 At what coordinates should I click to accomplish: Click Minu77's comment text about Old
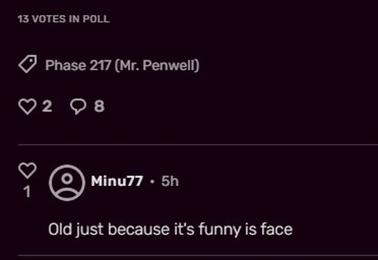click(x=170, y=229)
